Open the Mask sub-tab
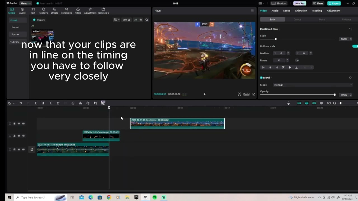 click(322, 20)
